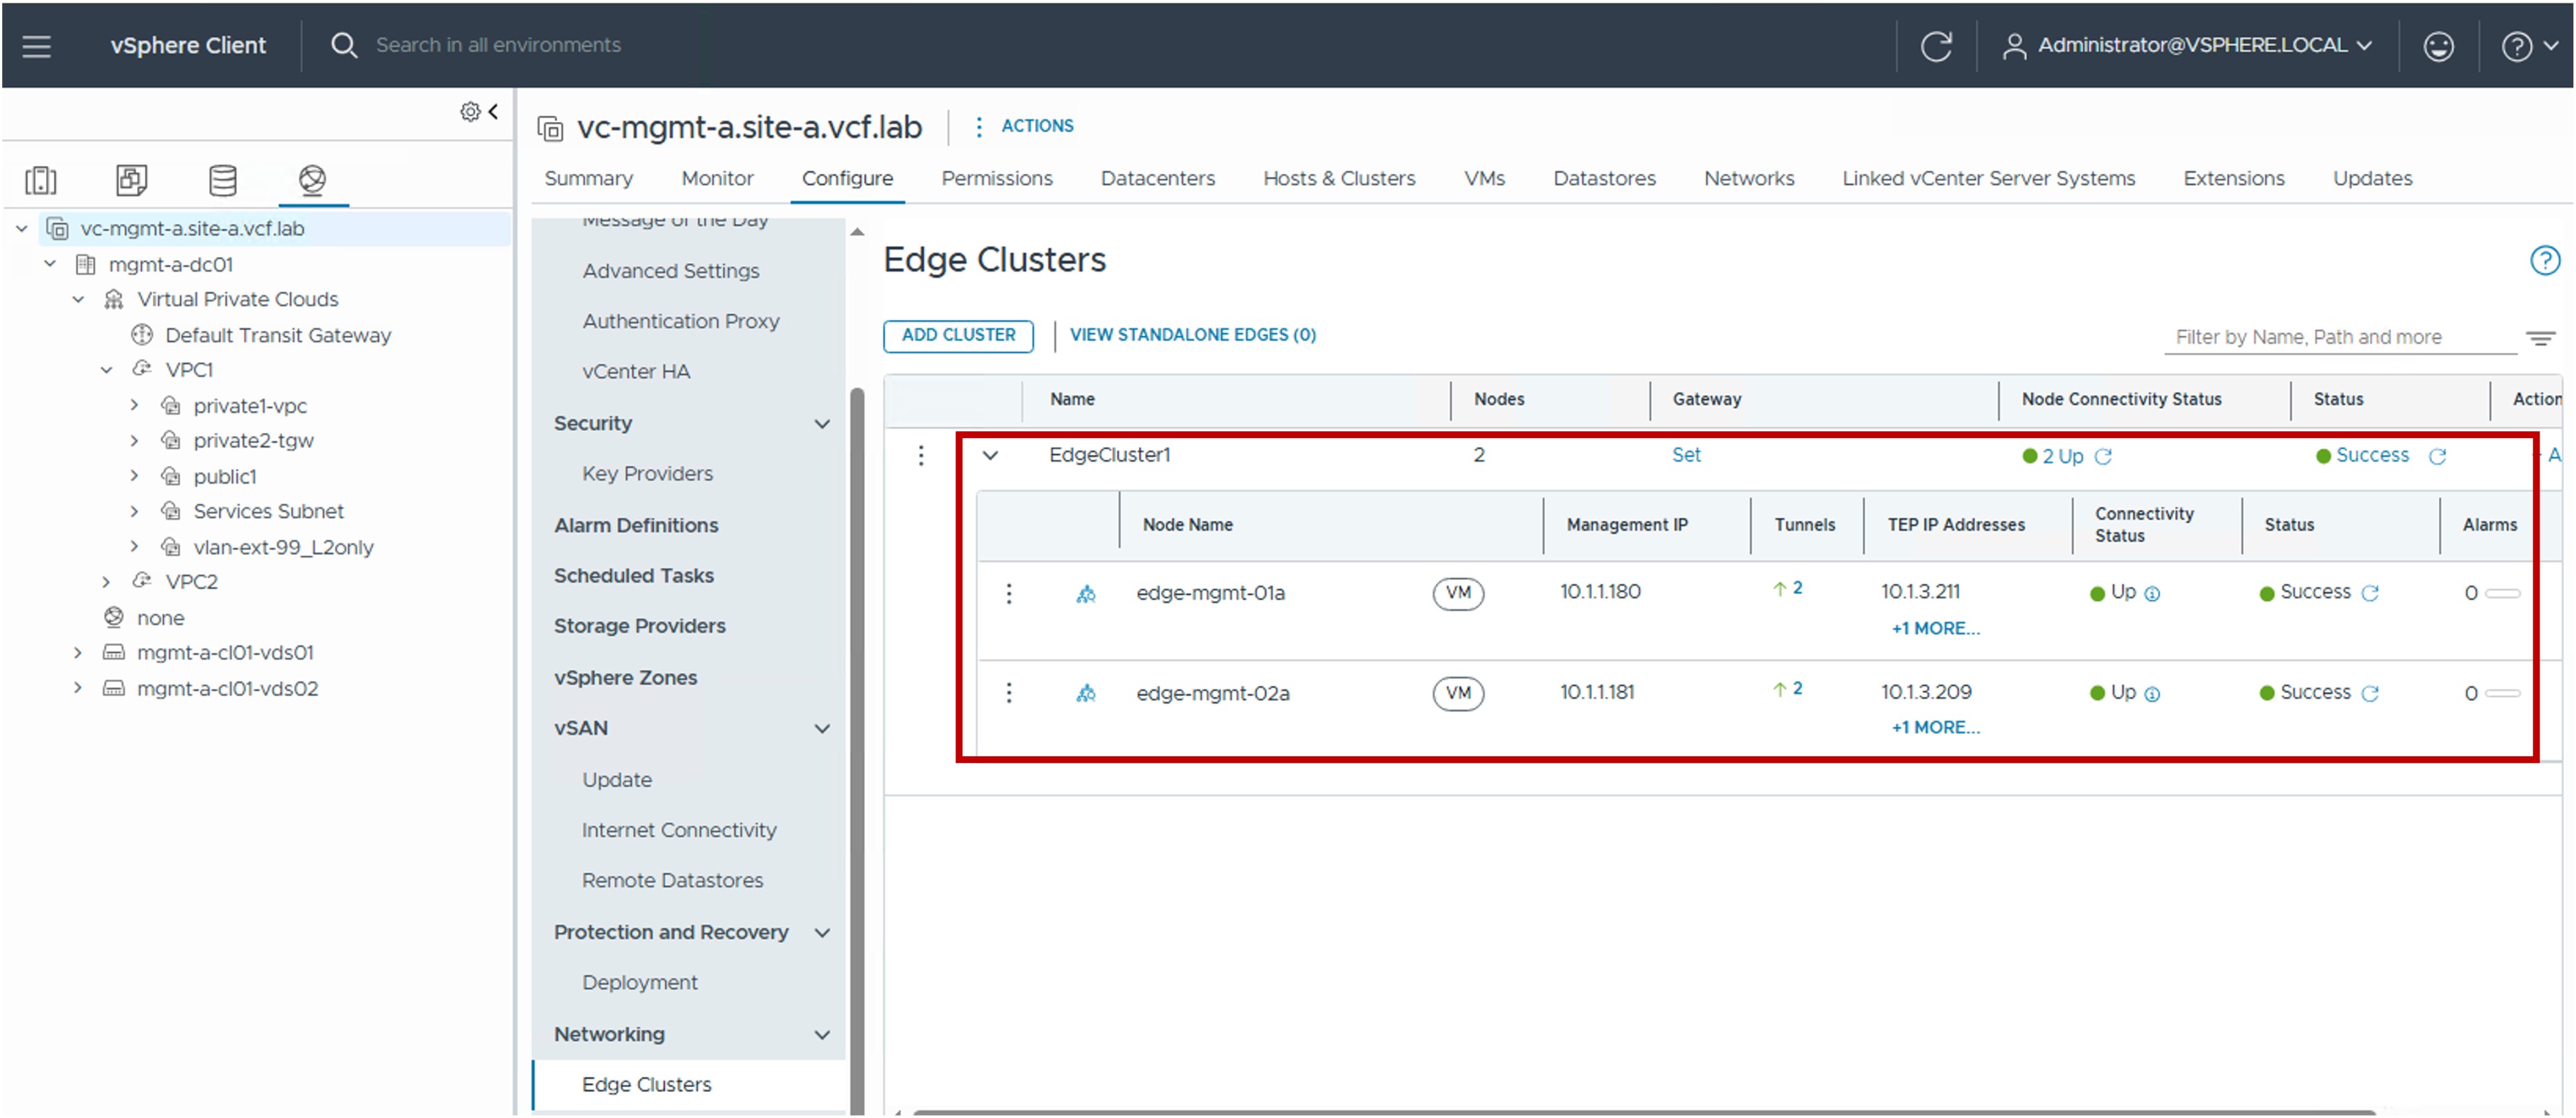
Task: Show edge-mgmt-01a connectivity info icon
Action: coord(2152,595)
